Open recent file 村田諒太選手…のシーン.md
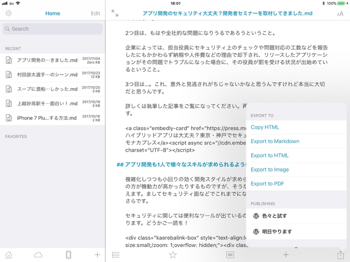Screen dimensions: 350x262 (x=53, y=75)
